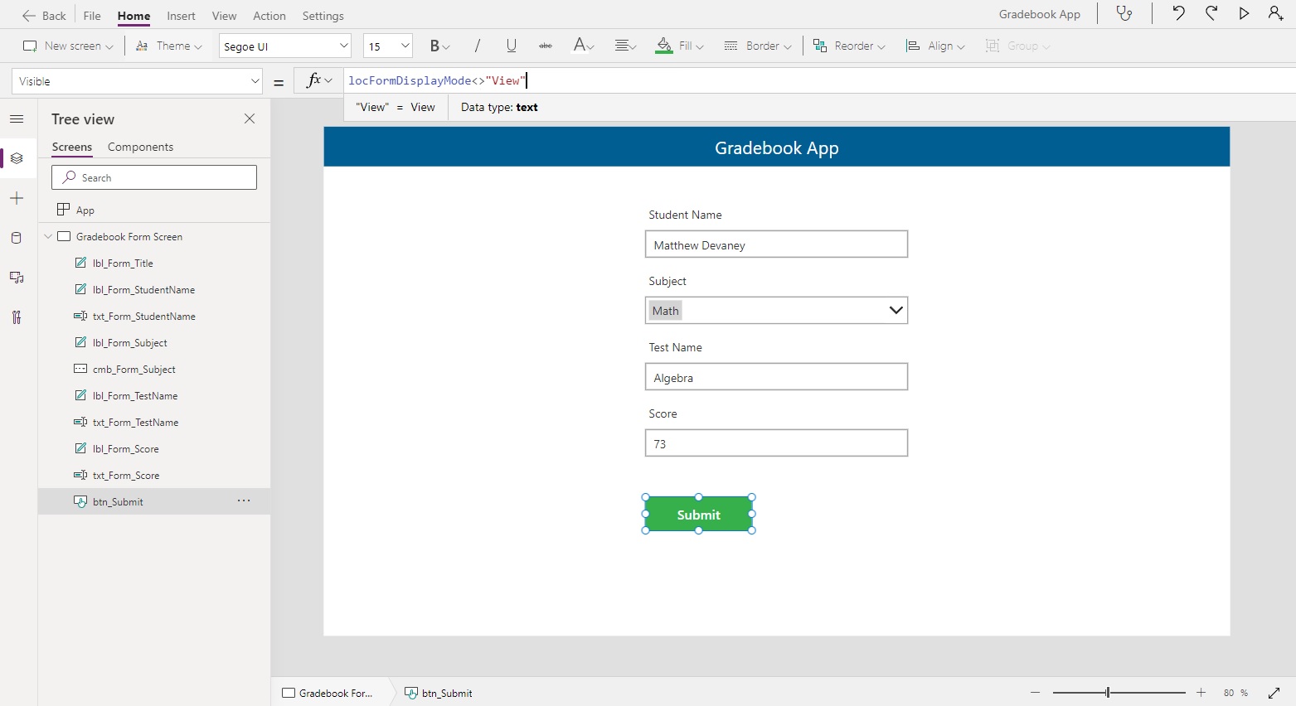This screenshot has width=1296, height=706.
Task: Open the Fill color picker
Action: point(678,46)
